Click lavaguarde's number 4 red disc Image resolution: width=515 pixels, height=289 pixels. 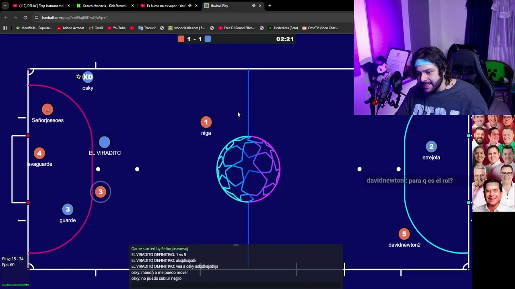click(39, 153)
